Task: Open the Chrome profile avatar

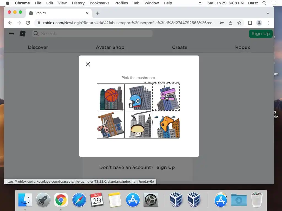Action: tap(259, 23)
